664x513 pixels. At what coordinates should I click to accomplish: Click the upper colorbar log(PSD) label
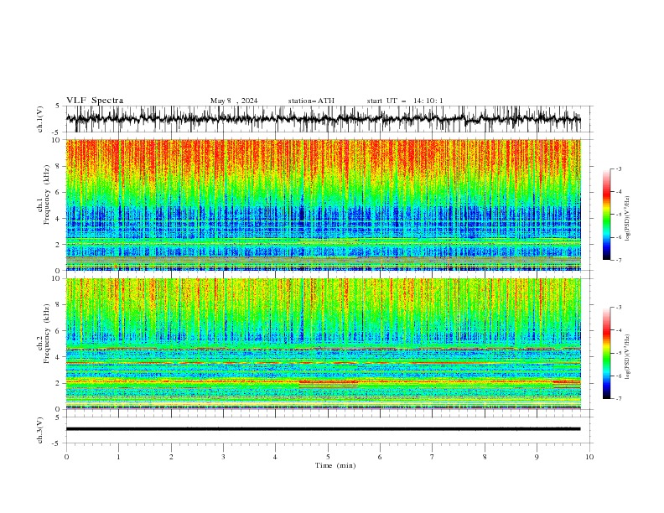tap(627, 218)
